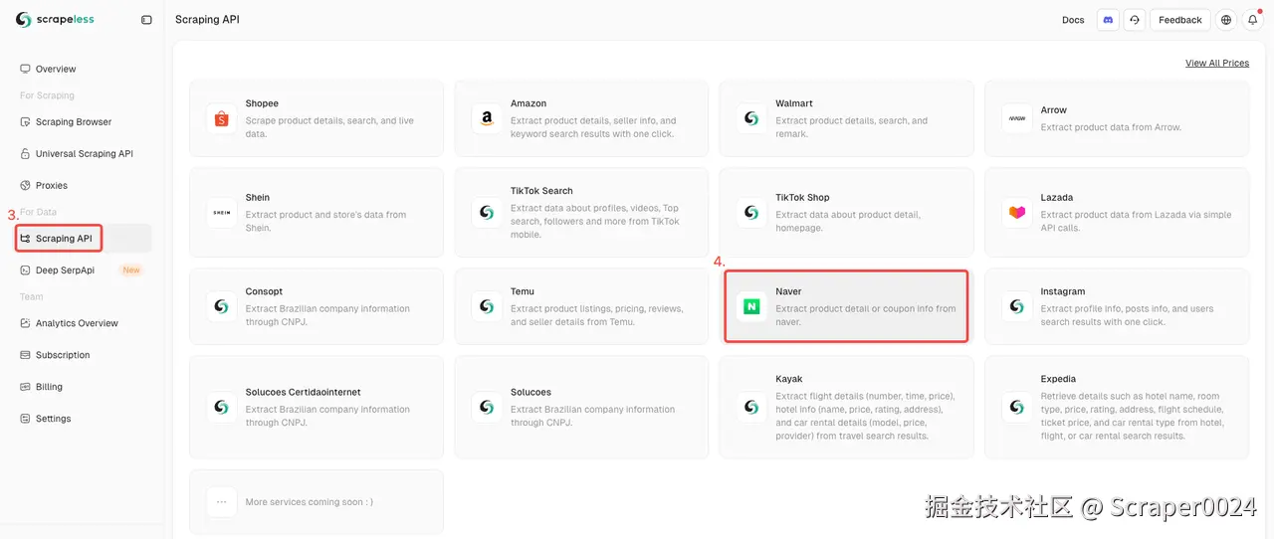Open the Docs link
Viewport: 1274px width, 539px height.
1073,20
